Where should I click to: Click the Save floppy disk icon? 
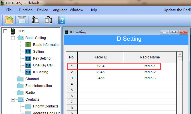22,20
